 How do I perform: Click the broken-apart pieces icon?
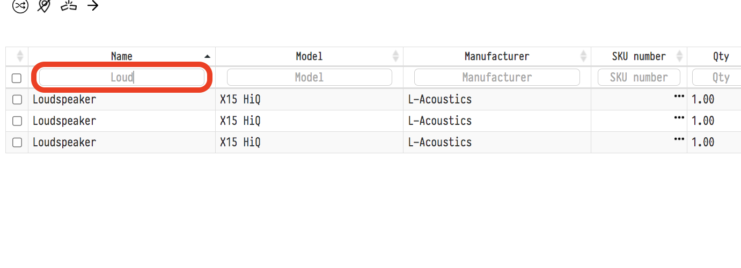[x=69, y=6]
